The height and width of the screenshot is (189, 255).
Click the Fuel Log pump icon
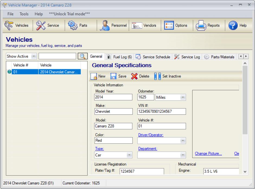[x=109, y=57]
